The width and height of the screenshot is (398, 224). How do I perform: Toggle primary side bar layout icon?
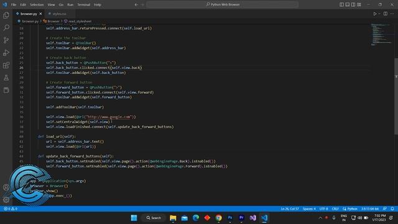pyautogui.click(x=341, y=4)
